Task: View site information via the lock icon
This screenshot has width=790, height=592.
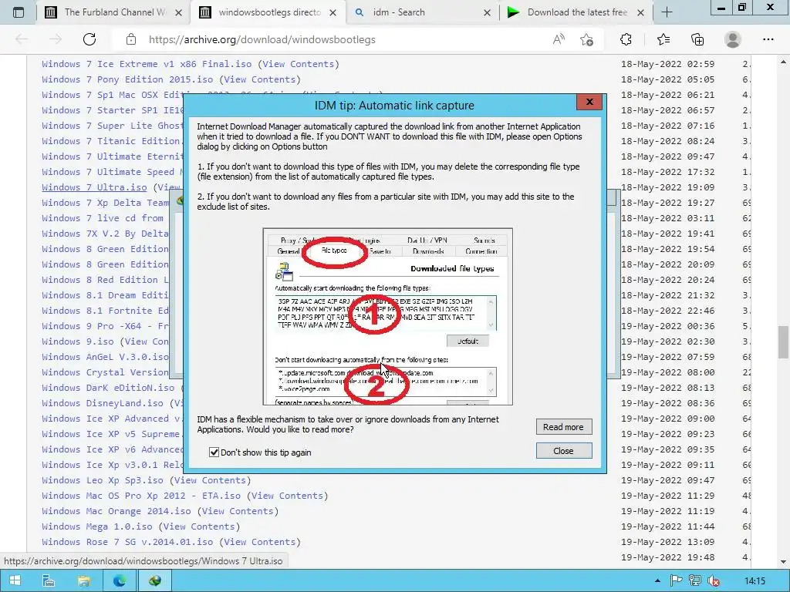Action: pyautogui.click(x=131, y=39)
